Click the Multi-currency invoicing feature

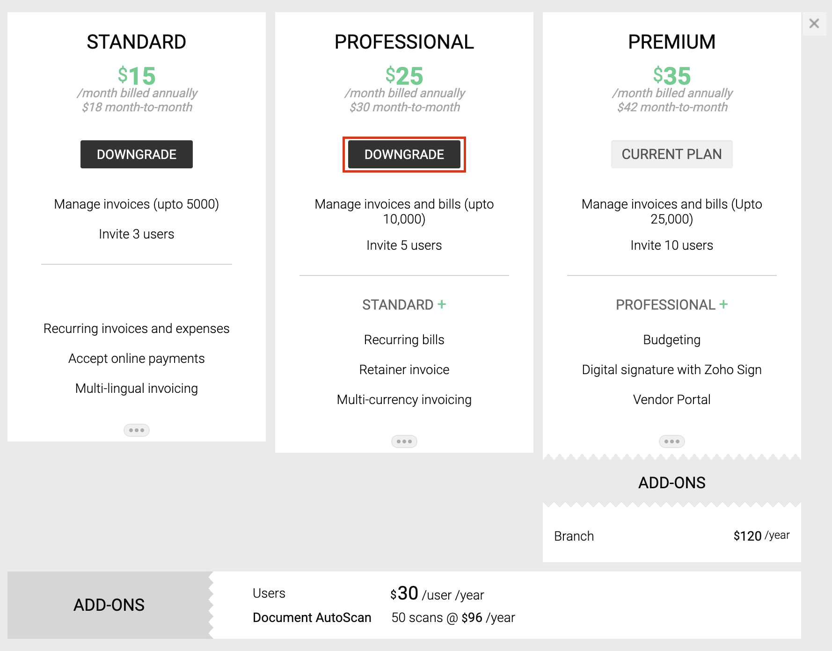click(x=404, y=399)
